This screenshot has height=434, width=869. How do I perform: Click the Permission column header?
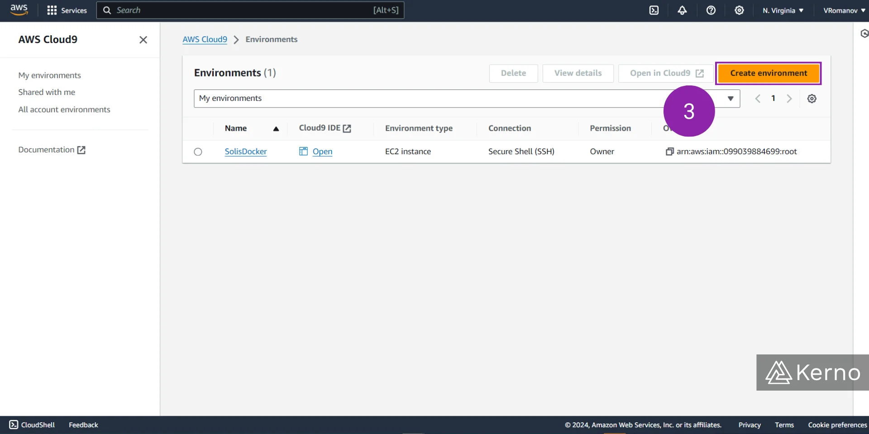tap(610, 128)
